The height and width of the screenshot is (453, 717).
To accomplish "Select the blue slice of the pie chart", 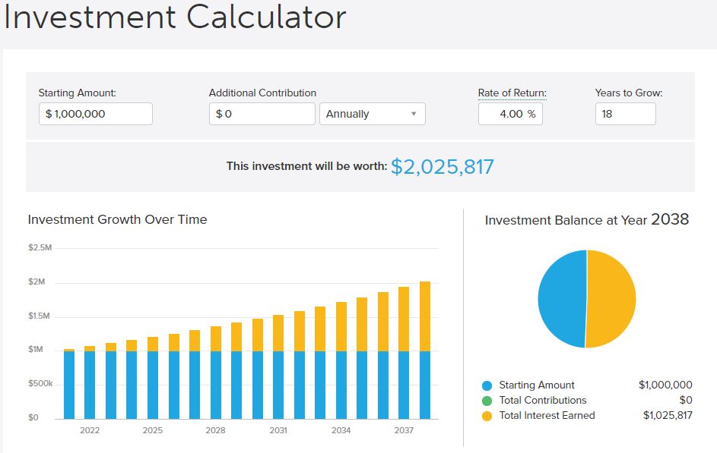I will [x=561, y=298].
